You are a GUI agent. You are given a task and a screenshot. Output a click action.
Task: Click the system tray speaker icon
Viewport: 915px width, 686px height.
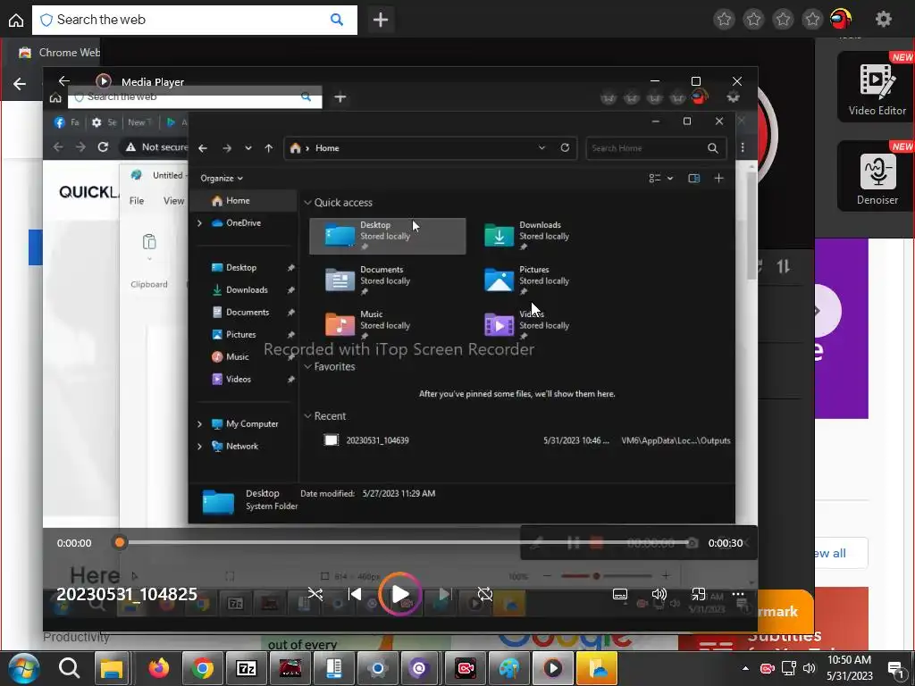click(810, 668)
